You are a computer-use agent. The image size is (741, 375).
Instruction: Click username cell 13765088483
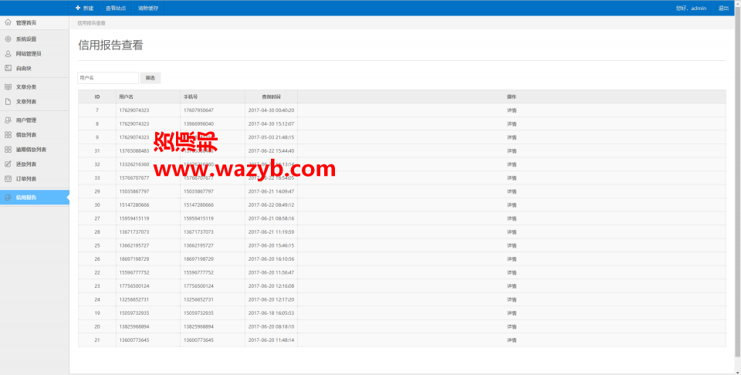(134, 150)
